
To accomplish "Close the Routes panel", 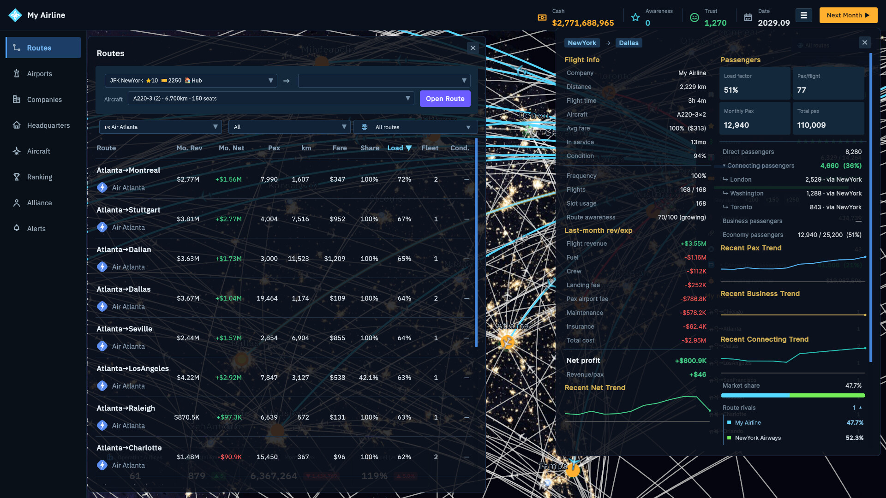I will (x=473, y=48).
